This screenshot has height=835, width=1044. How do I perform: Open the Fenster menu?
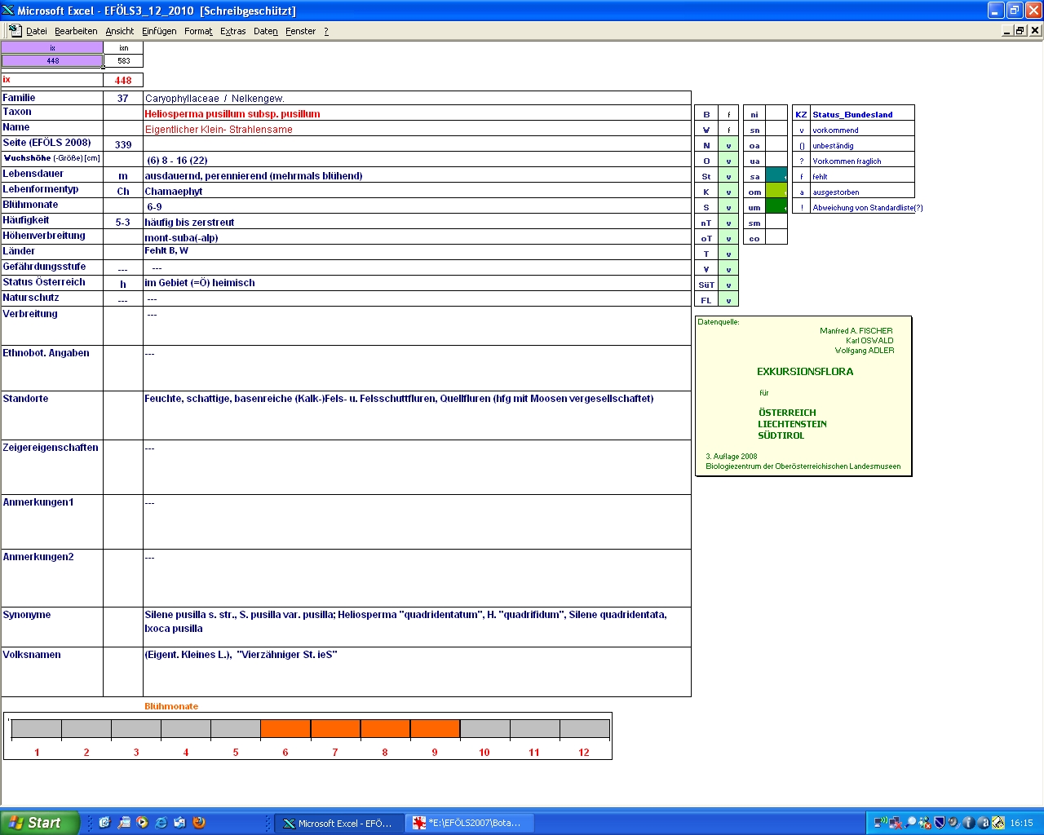[x=300, y=31]
